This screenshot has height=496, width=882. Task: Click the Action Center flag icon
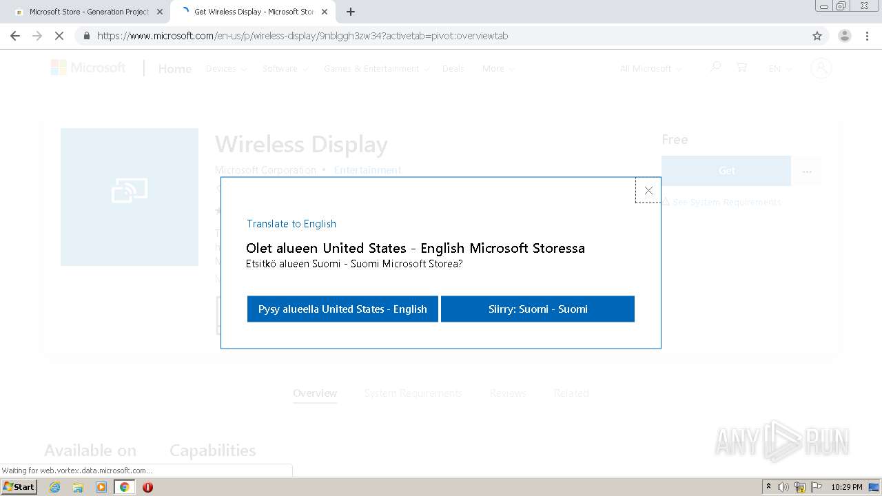click(x=817, y=487)
